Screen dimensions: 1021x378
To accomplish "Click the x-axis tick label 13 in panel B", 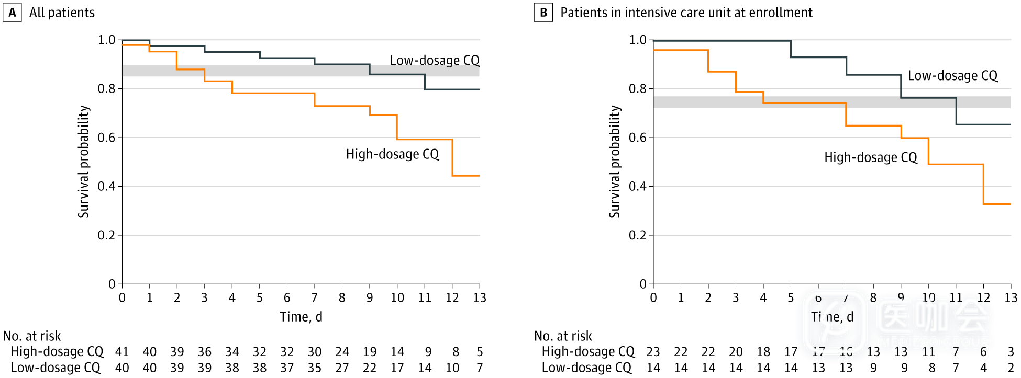I will pos(1011,298).
